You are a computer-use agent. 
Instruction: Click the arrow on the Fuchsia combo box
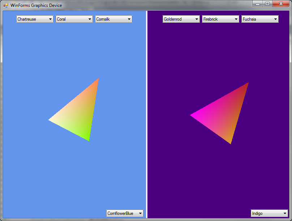pos(275,19)
